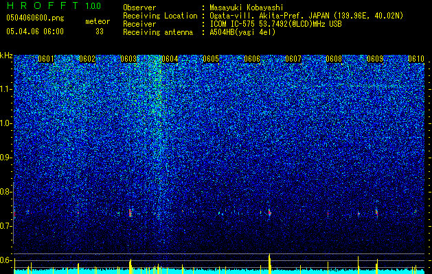The height and width of the screenshot is (274, 432).
Task: Click the red meteor echo below 0609
Action: (376, 212)
